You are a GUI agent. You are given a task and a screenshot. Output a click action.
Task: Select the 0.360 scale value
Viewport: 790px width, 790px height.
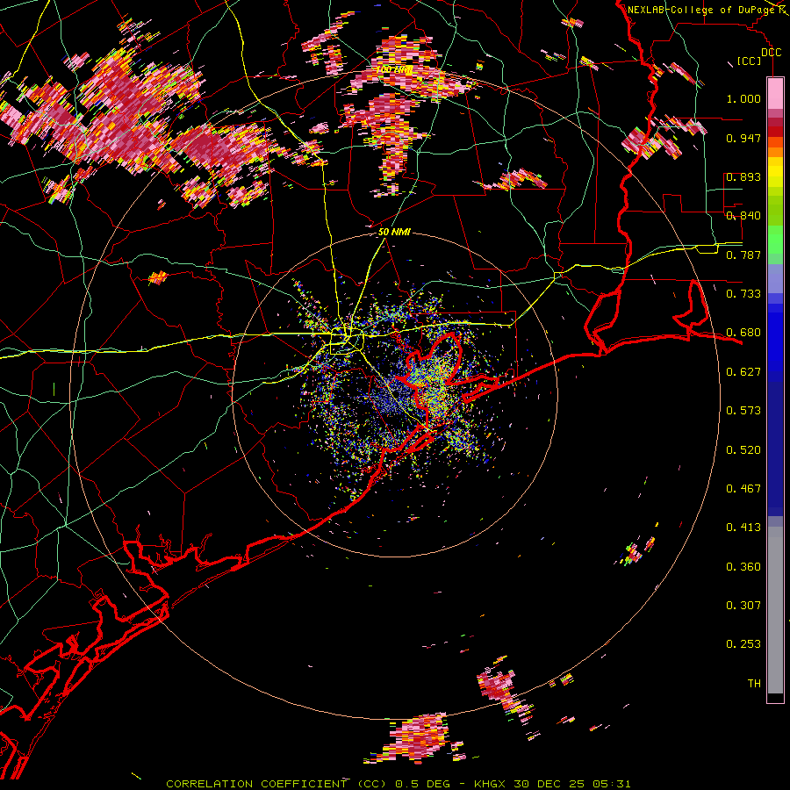point(743,567)
